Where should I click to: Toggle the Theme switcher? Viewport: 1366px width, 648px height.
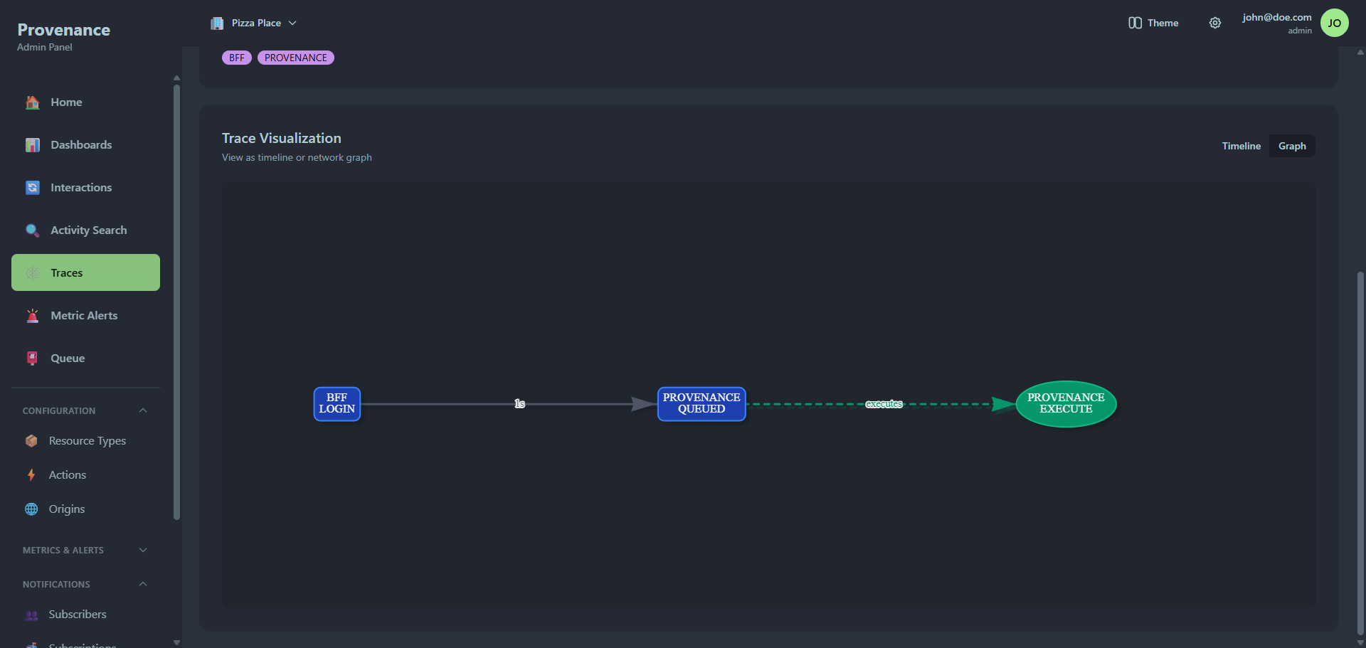tap(1153, 23)
